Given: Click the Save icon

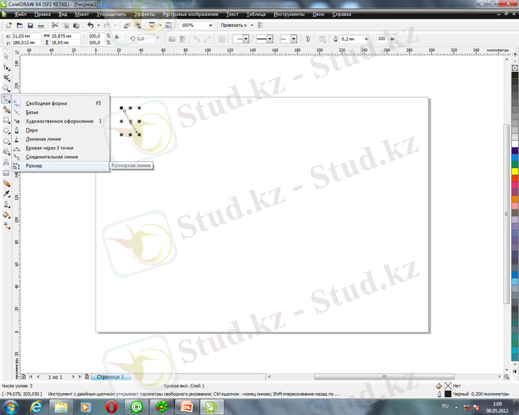Looking at the screenshot, I should pos(30,25).
